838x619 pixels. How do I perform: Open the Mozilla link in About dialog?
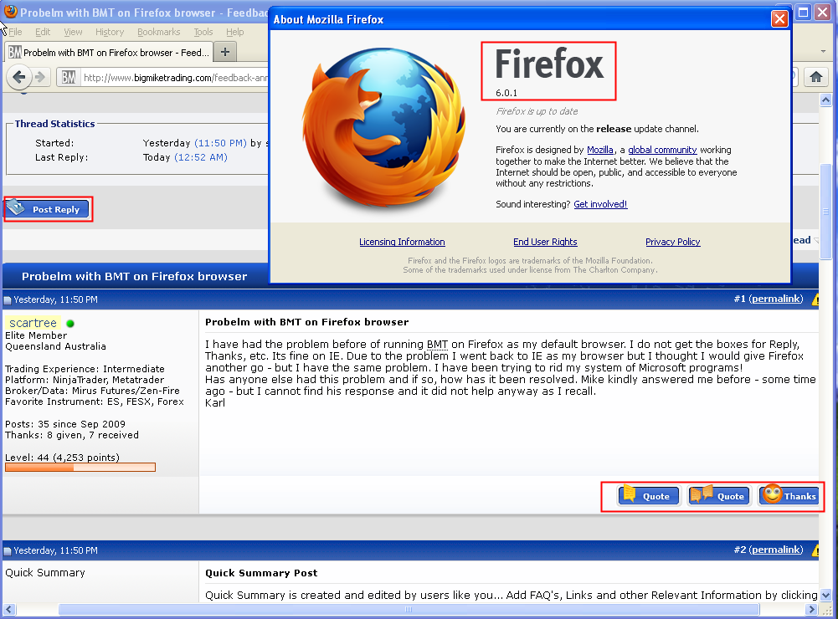tap(599, 150)
